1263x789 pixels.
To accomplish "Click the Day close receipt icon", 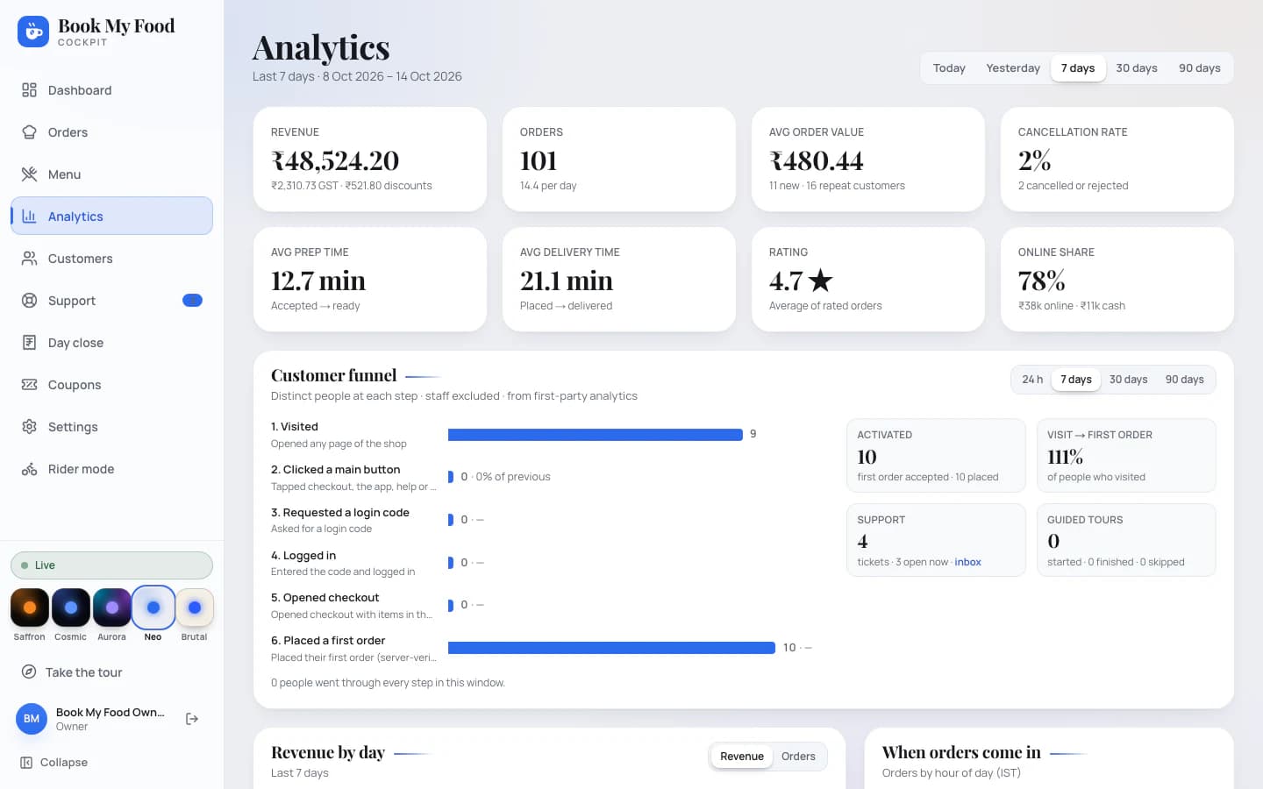I will 29,343.
